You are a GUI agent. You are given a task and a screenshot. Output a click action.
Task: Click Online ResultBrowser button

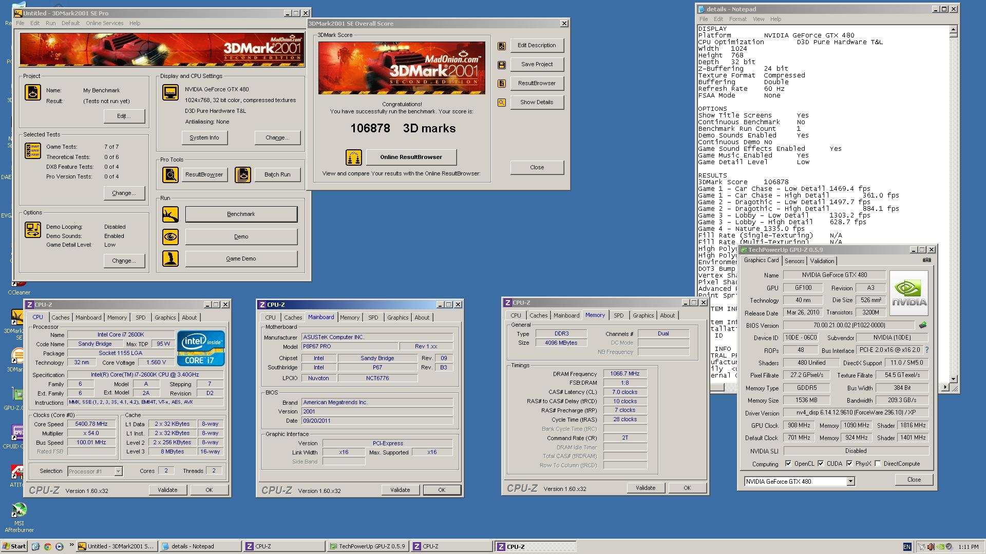411,157
